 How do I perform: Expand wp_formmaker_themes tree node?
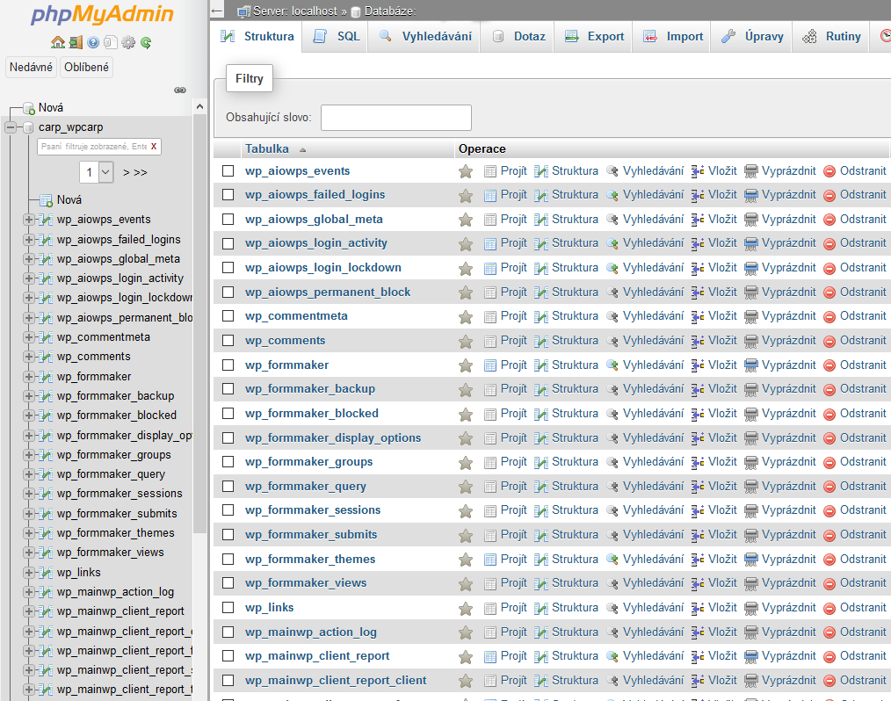click(x=28, y=533)
